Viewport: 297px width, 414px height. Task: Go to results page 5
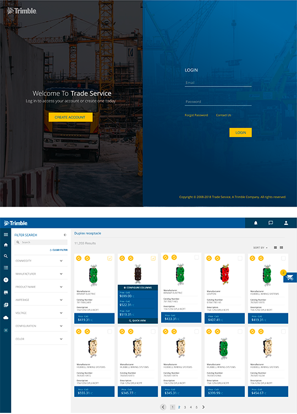(196, 407)
